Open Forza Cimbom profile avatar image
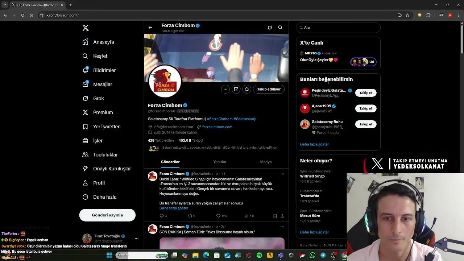The height and width of the screenshot is (261, 464). coord(165,81)
